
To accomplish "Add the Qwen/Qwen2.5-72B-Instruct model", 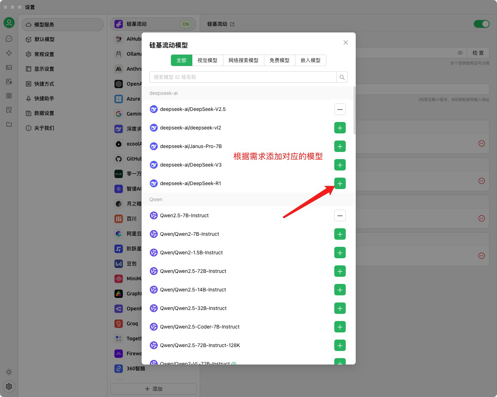I will point(340,271).
